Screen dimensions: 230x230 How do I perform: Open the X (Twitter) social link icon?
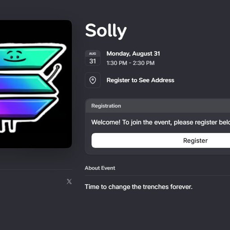[69, 181]
